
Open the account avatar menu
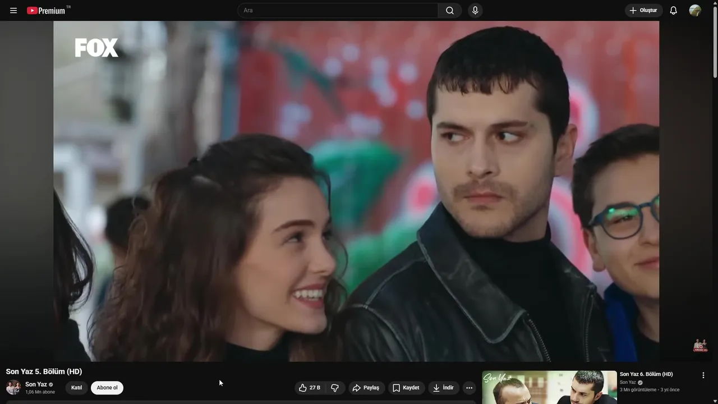point(695,11)
